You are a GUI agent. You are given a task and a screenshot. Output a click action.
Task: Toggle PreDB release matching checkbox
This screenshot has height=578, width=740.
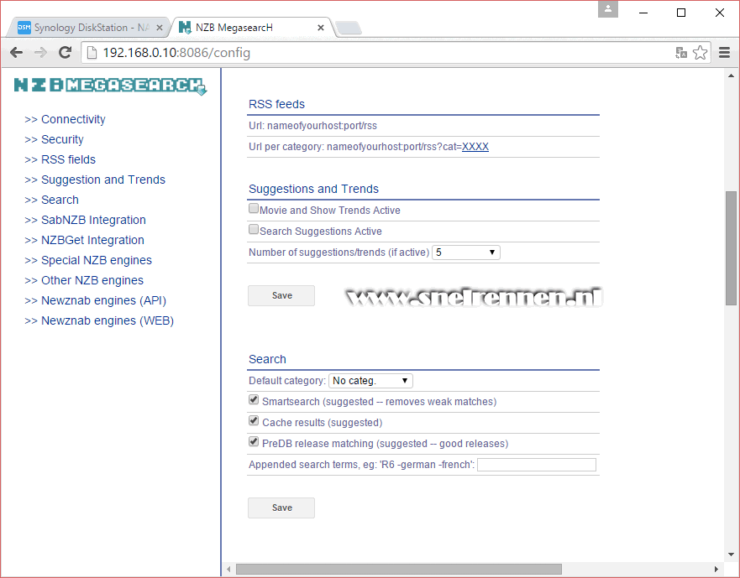pos(254,442)
